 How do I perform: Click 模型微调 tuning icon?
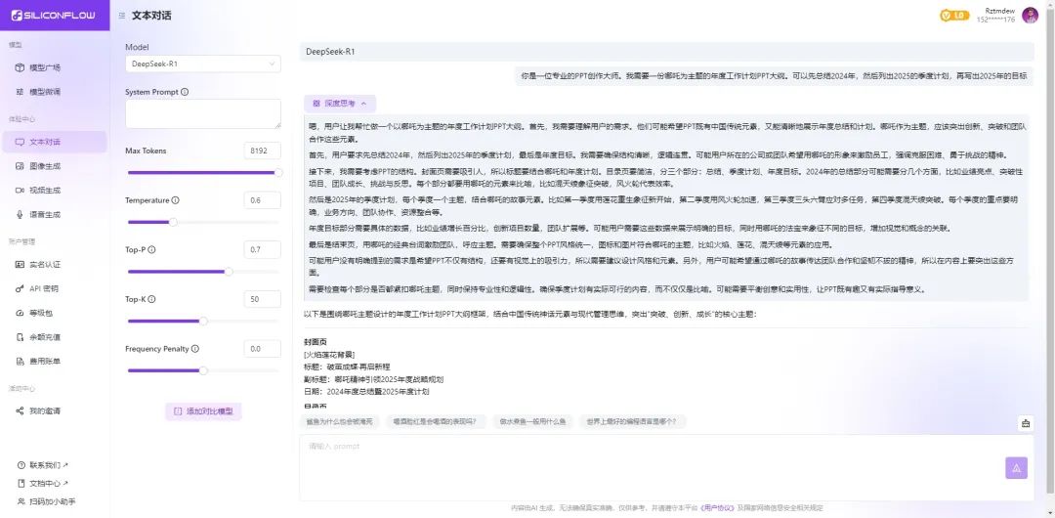(20, 92)
